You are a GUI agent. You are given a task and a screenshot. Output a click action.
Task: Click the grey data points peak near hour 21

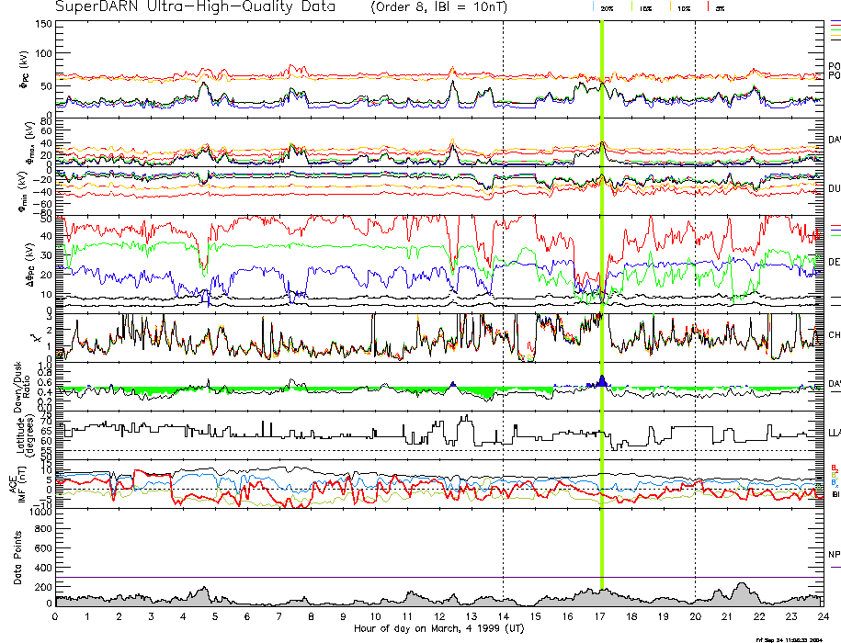743,586
